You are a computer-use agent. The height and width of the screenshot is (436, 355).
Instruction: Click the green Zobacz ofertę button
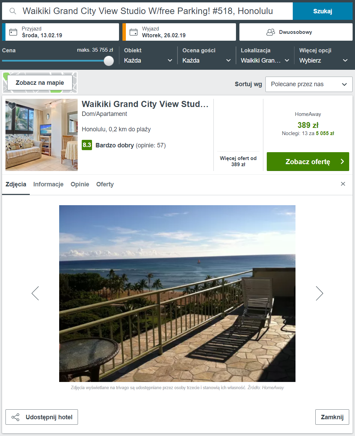point(308,161)
